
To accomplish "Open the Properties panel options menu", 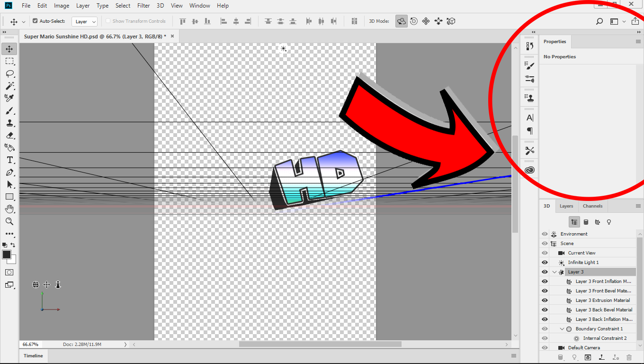I will [x=638, y=42].
